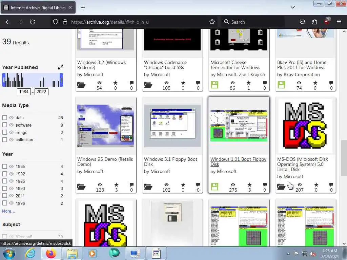Viewport: 347px width, 260px height.
Task: Click the padlock site info icon
Action: click(x=65, y=22)
